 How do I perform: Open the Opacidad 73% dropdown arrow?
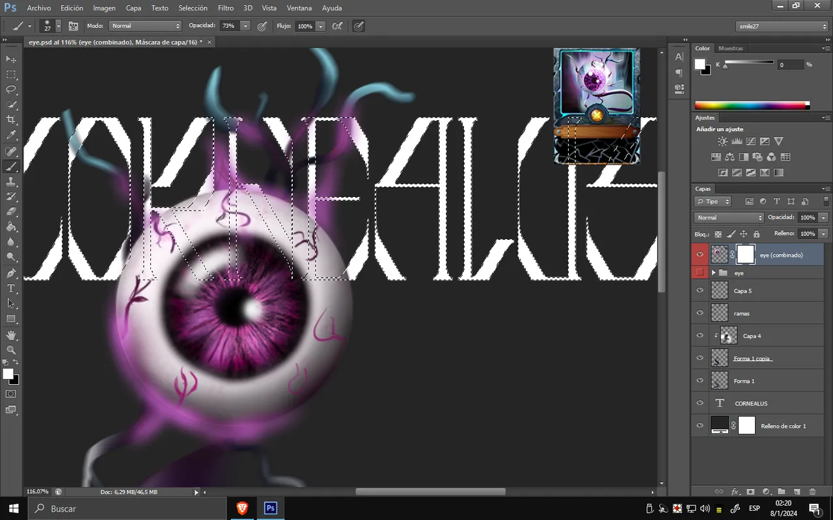tap(245, 26)
